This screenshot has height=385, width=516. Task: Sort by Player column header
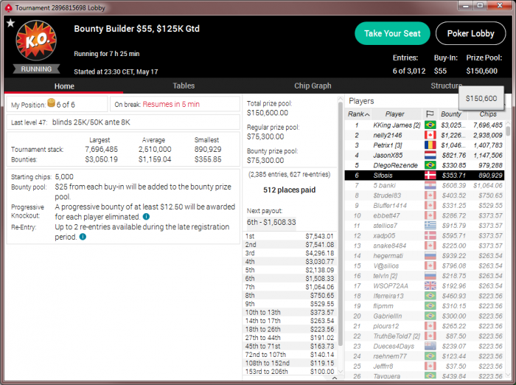coord(397,114)
